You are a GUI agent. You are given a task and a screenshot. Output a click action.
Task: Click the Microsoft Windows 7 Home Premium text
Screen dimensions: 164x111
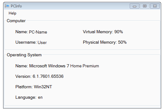pos(64,66)
